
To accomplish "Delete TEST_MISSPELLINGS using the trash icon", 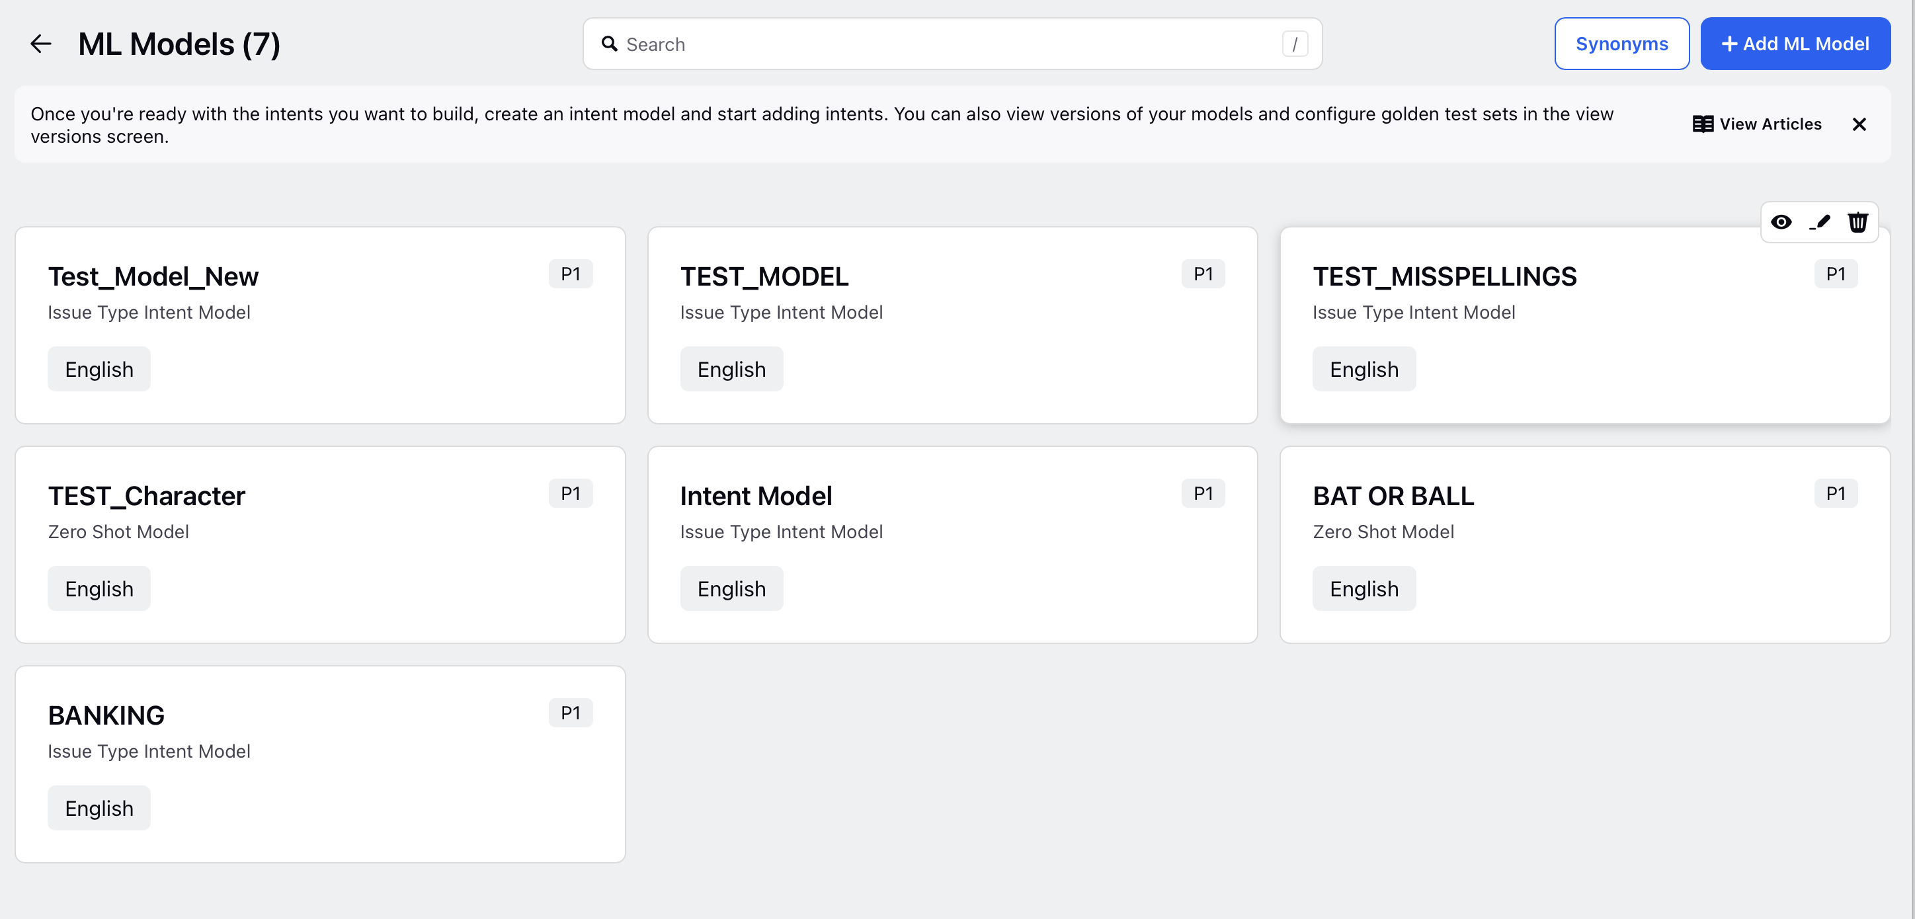I will 1857,221.
